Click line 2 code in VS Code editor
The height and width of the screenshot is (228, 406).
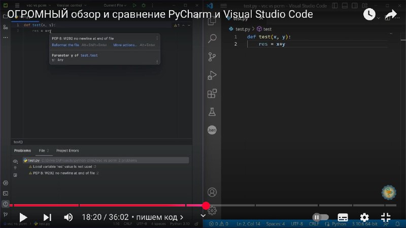tap(272, 44)
